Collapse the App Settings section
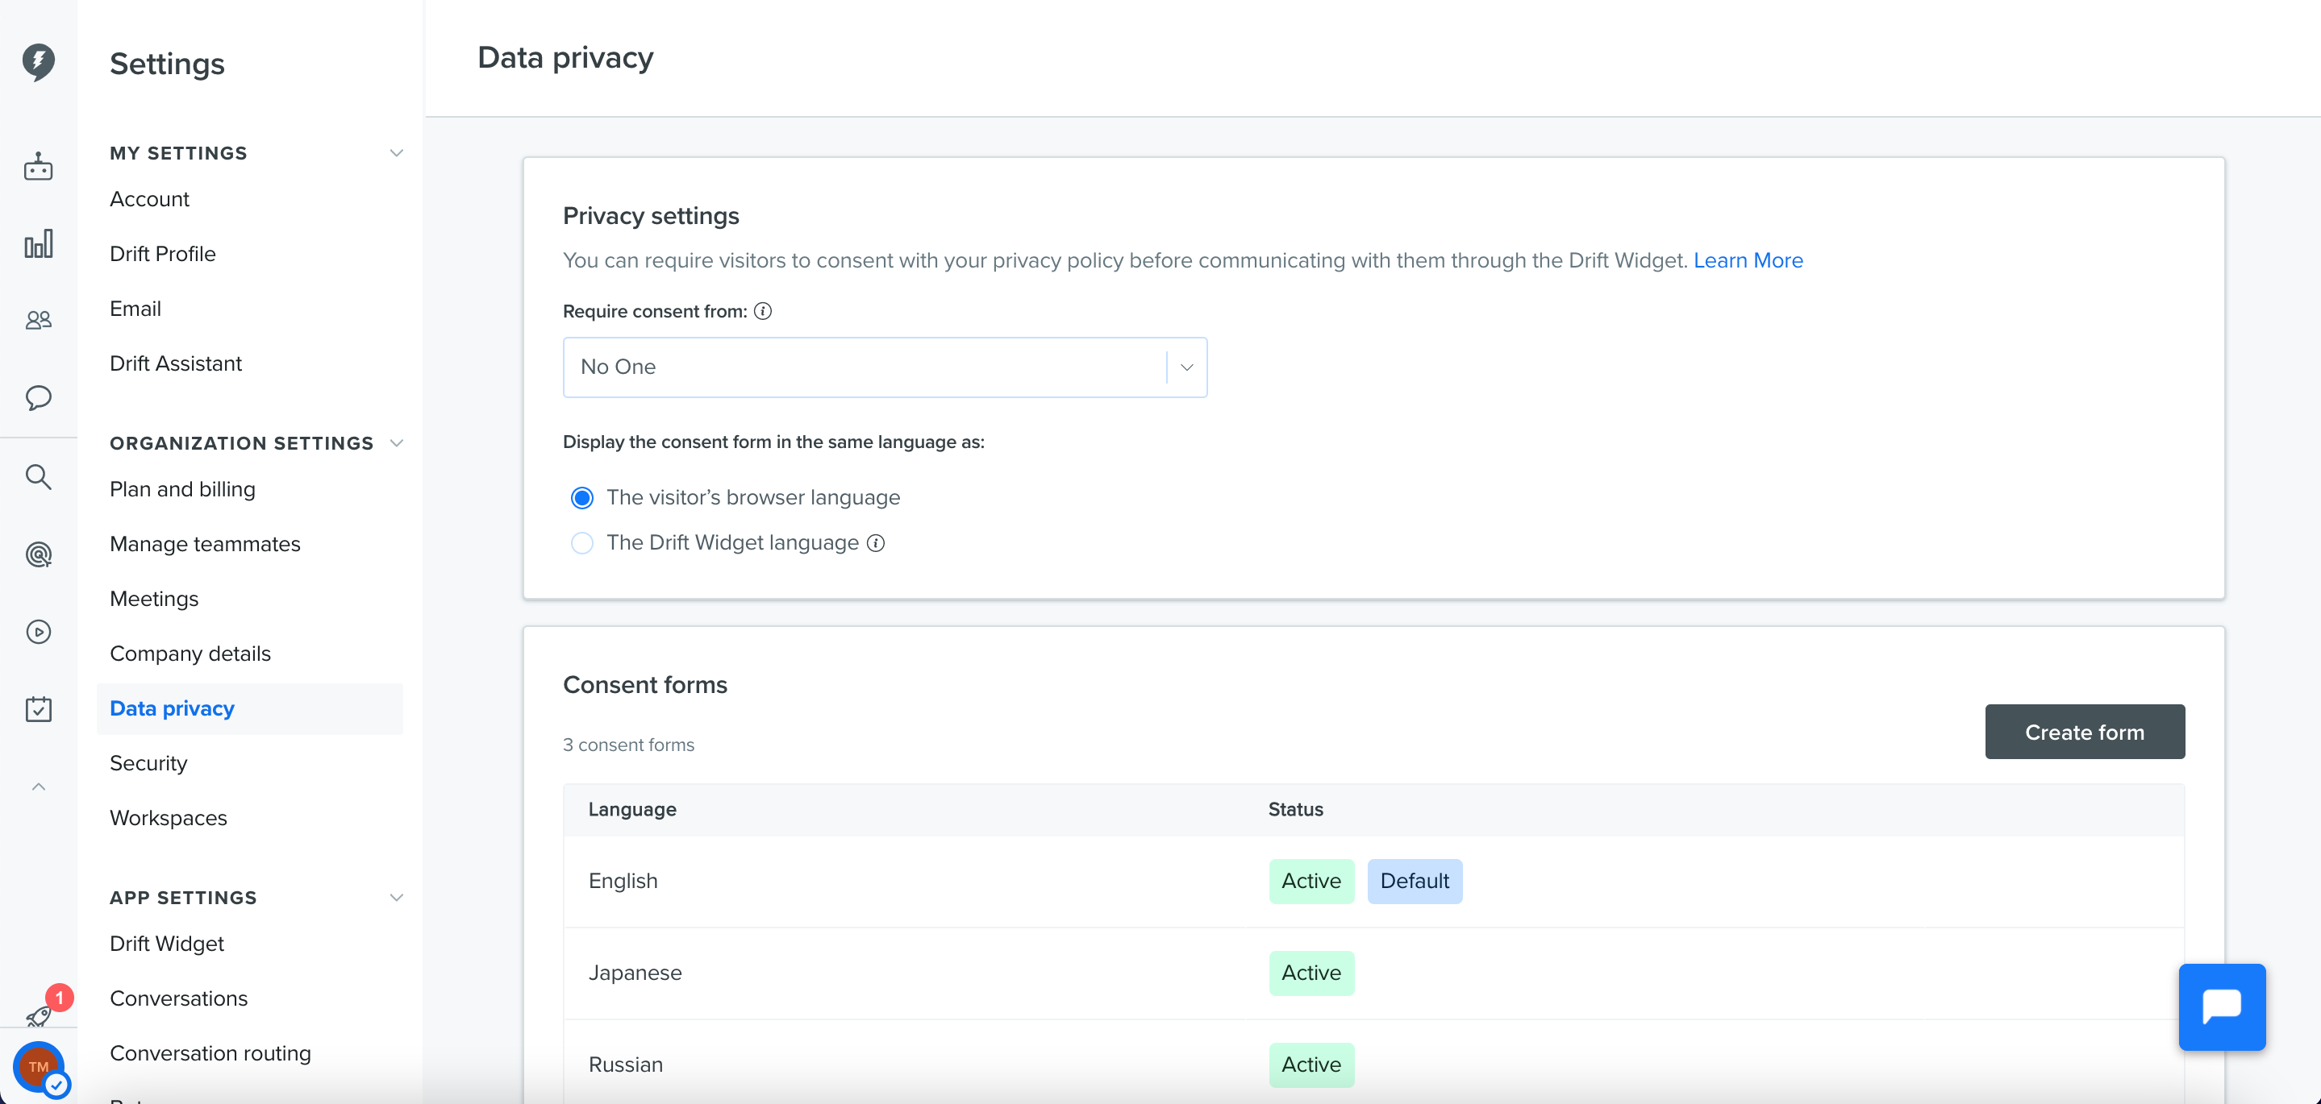The width and height of the screenshot is (2321, 1104). [395, 898]
